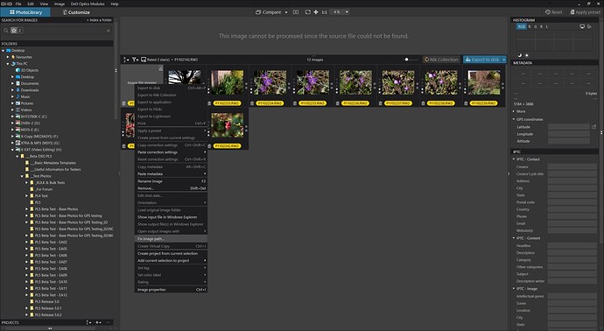Toggle the side-by-side view icon
This screenshot has height=331, width=604.
point(296,12)
